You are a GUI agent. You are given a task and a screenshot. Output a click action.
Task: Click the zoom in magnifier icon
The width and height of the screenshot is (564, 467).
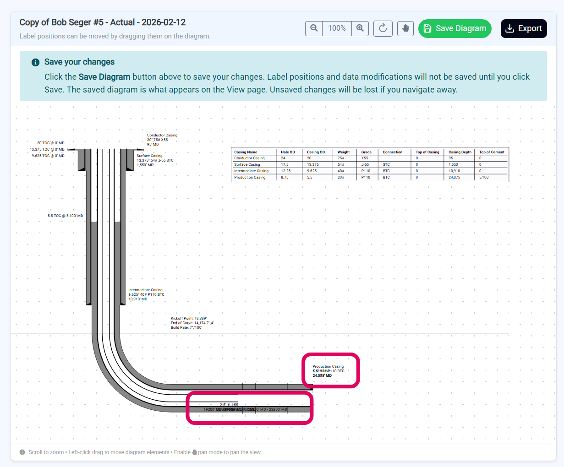coord(360,28)
